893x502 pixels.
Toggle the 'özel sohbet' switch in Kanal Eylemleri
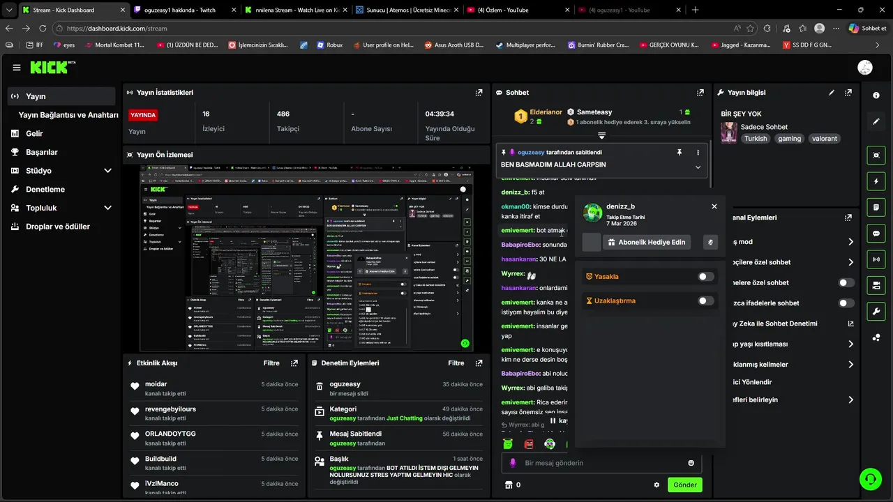pos(846,282)
